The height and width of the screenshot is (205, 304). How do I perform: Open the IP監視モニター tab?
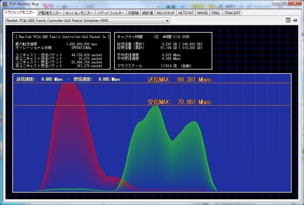point(50,13)
